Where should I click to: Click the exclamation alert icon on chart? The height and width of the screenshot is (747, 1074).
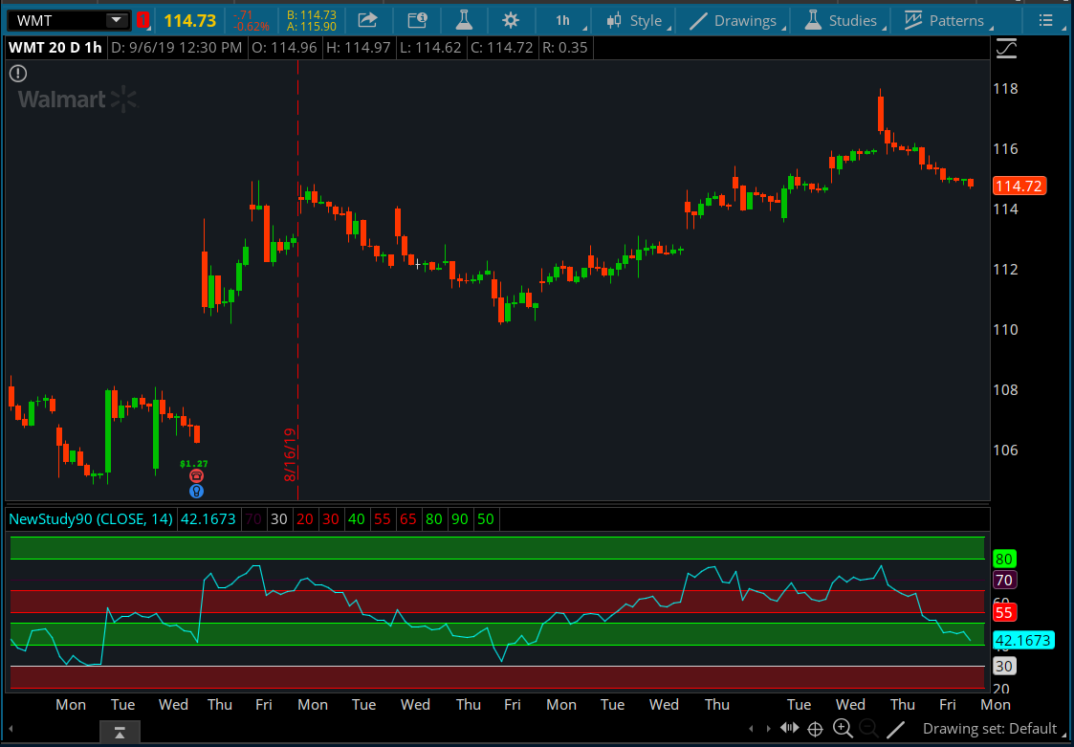click(x=18, y=74)
